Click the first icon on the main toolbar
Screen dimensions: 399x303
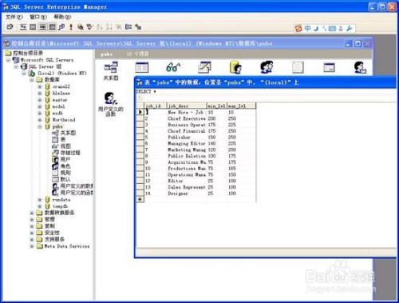coord(10,27)
